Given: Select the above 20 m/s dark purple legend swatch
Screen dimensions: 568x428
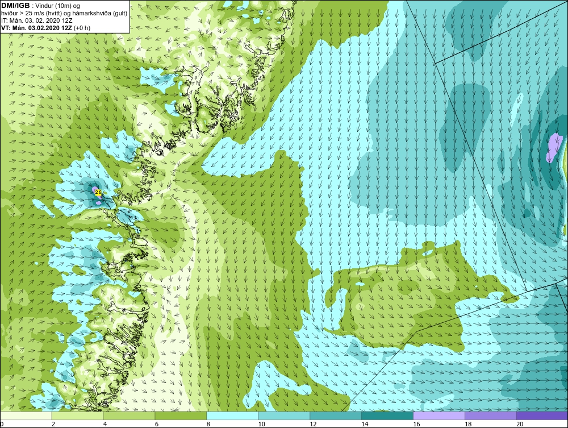Looking at the screenshot, I should pos(542,415).
